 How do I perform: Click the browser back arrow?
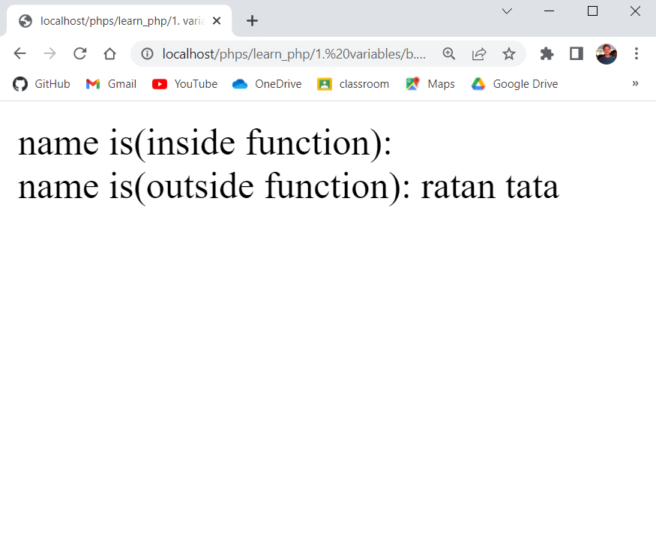click(20, 53)
